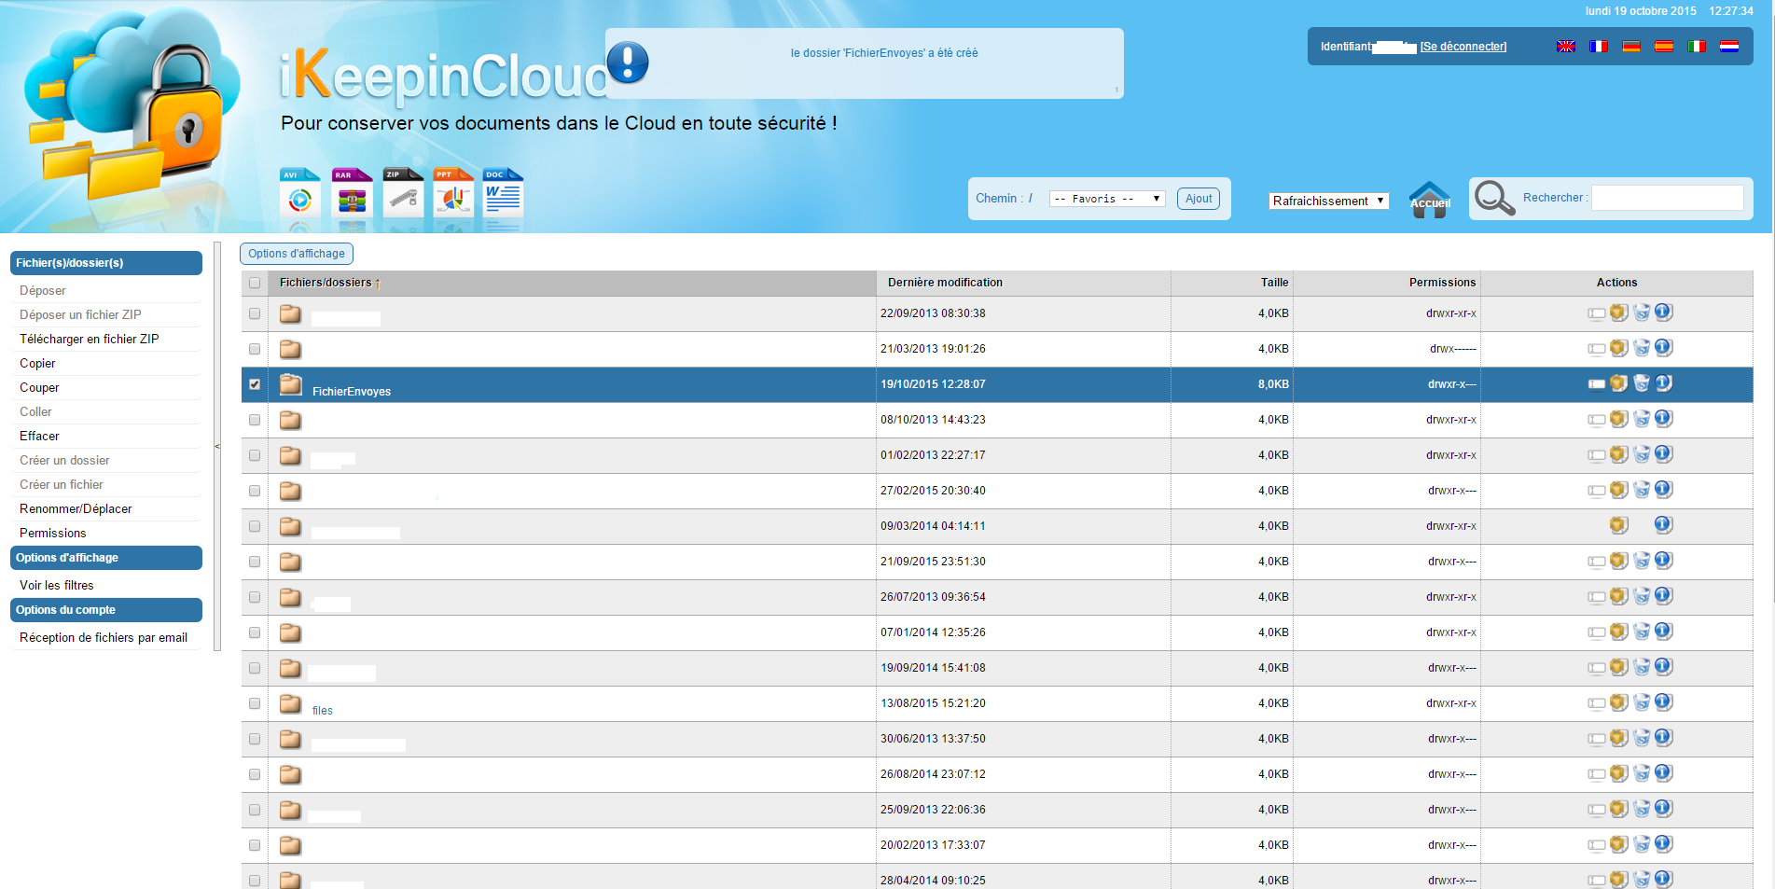Screen dimensions: 1775x889
Task: Click info icon in files folder row
Action: (x=1664, y=701)
